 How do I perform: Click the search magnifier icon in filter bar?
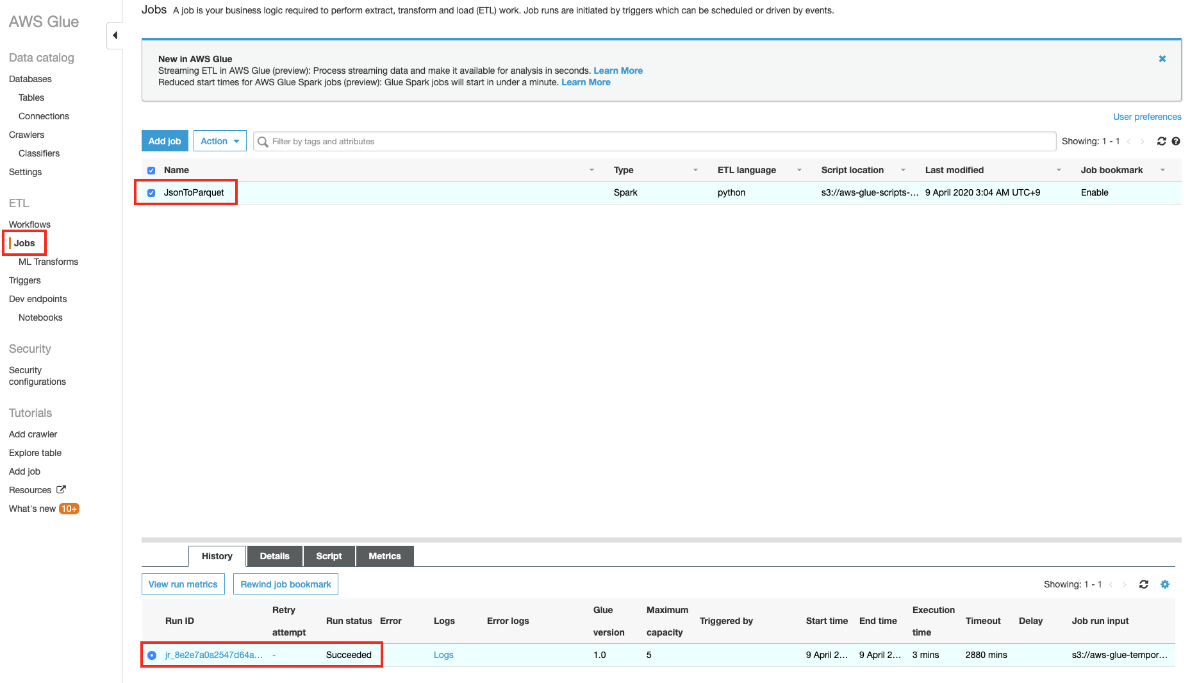(x=263, y=142)
